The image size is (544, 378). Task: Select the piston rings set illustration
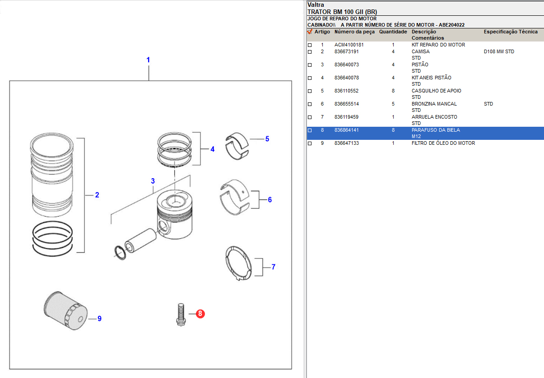(x=175, y=149)
